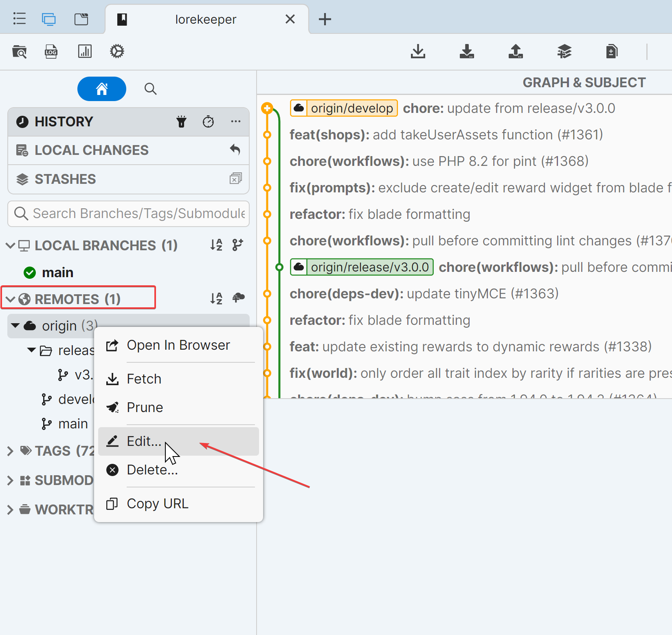Open the command log icon
This screenshot has width=672, height=635.
51,52
